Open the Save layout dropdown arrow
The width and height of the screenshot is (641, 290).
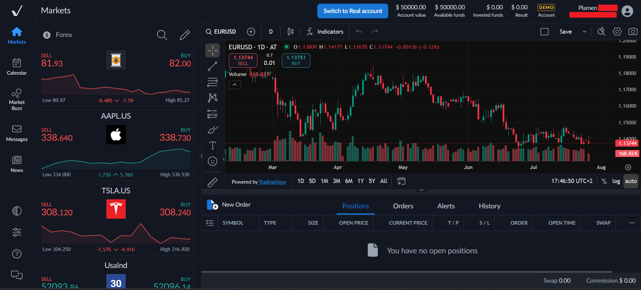[584, 32]
